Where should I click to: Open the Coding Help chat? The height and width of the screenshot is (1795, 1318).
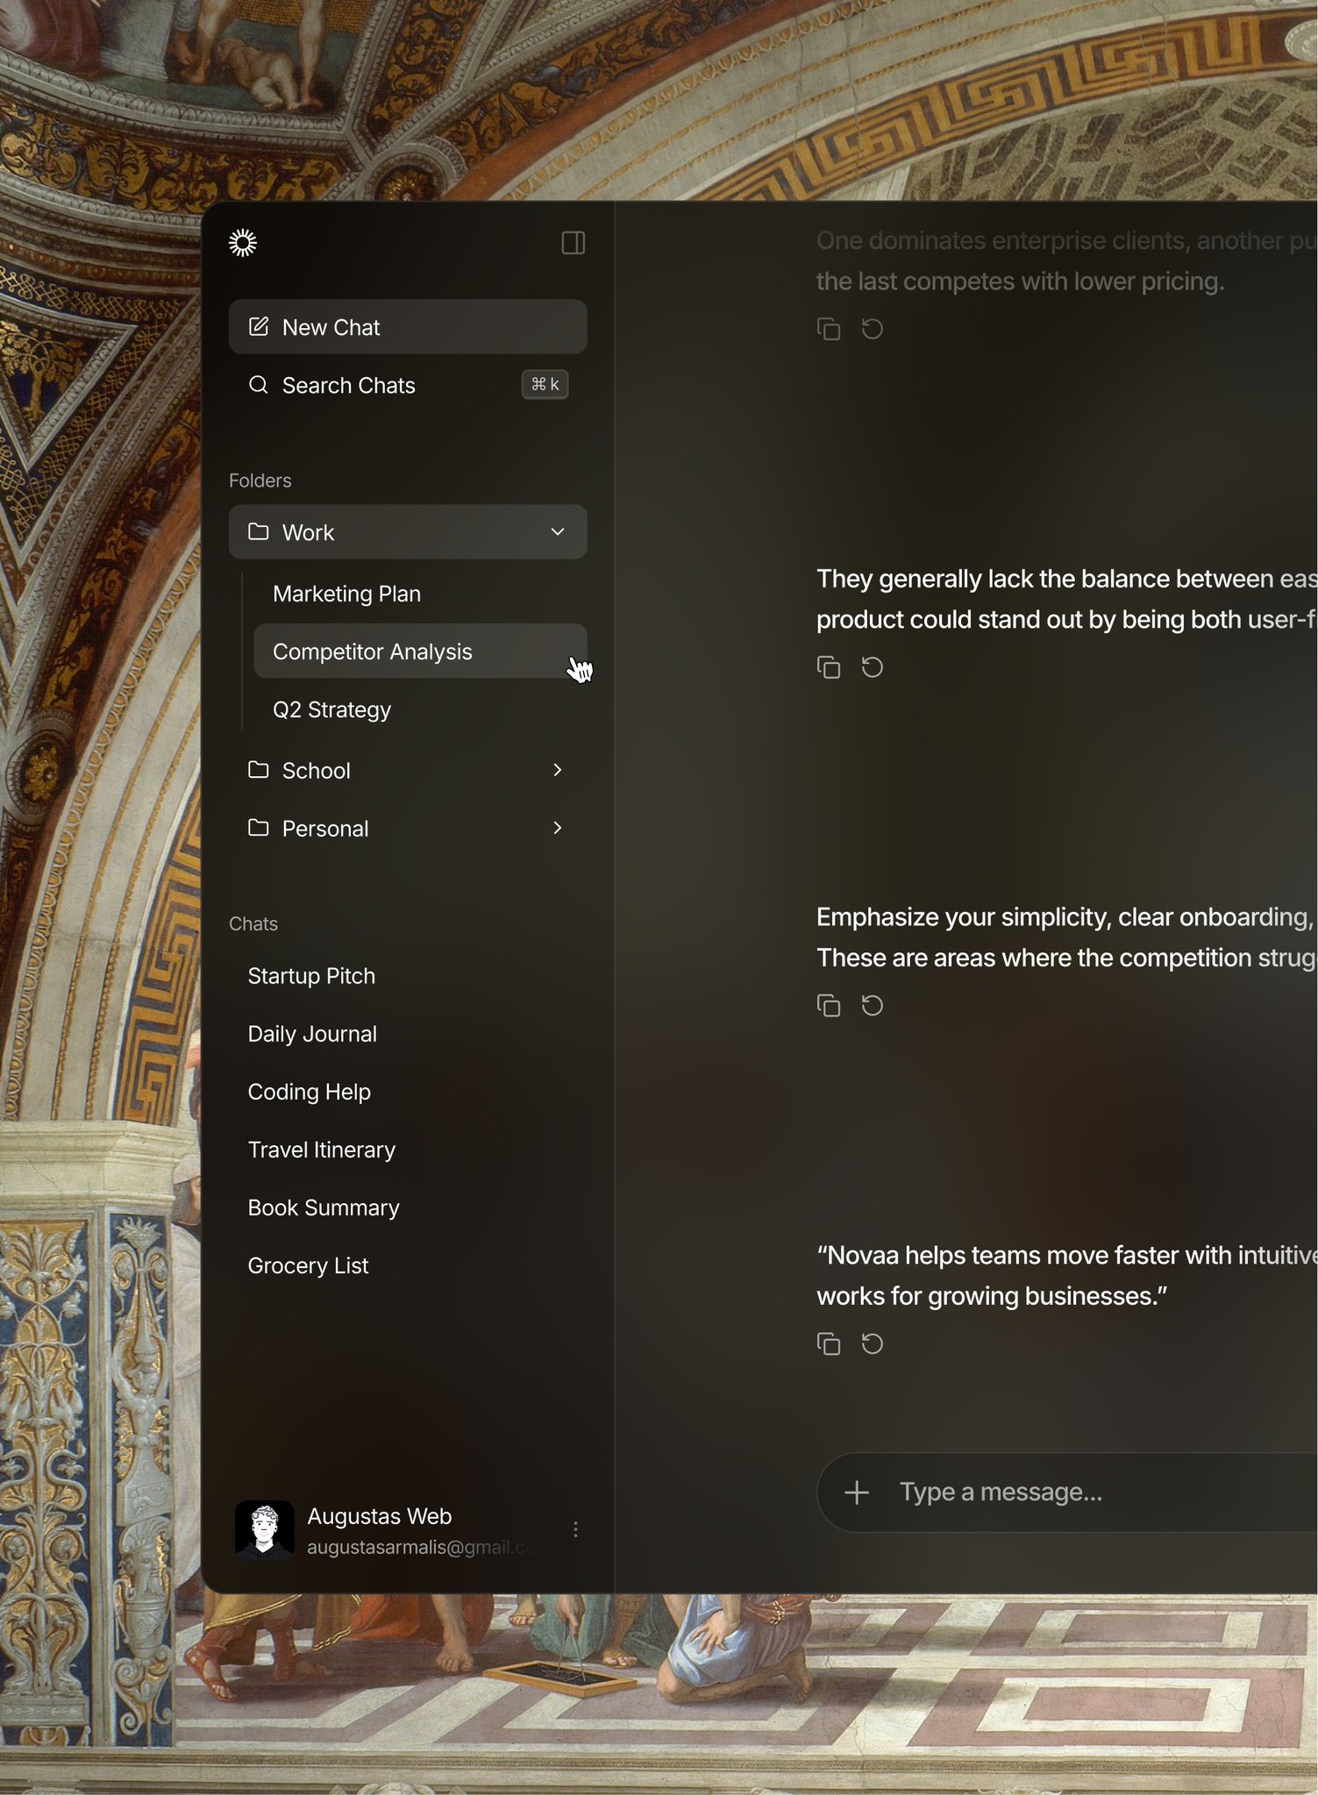coord(309,1092)
